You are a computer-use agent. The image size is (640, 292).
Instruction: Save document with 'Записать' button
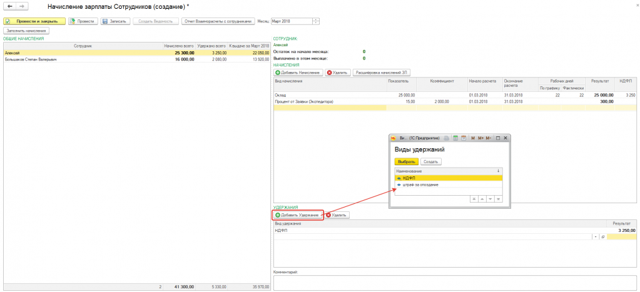point(116,21)
